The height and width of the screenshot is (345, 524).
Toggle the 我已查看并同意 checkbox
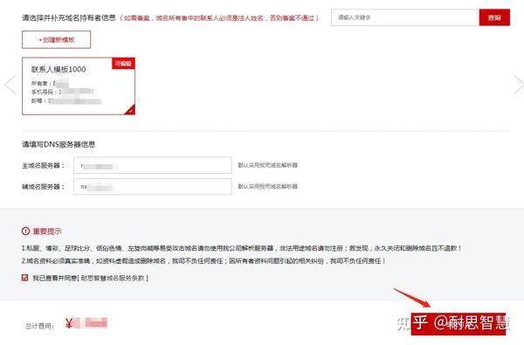tap(24, 278)
